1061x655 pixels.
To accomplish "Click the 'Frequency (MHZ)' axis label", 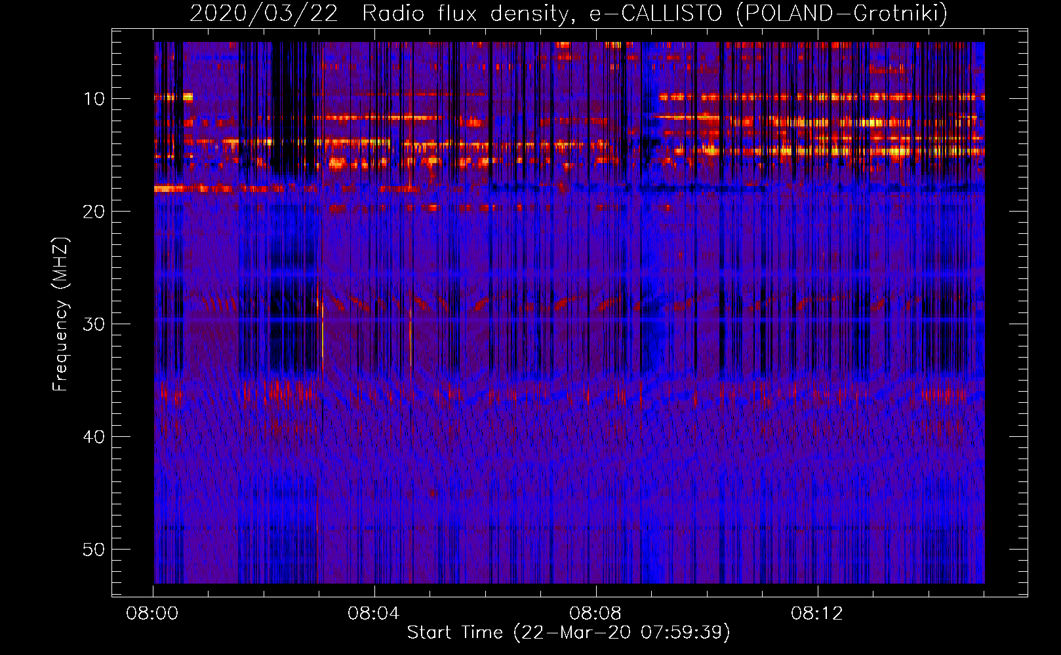I will pyautogui.click(x=60, y=314).
